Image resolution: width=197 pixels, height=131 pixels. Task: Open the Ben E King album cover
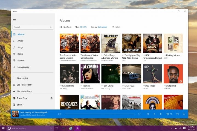[111, 74]
